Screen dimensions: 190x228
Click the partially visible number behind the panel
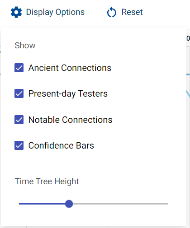click(x=188, y=38)
